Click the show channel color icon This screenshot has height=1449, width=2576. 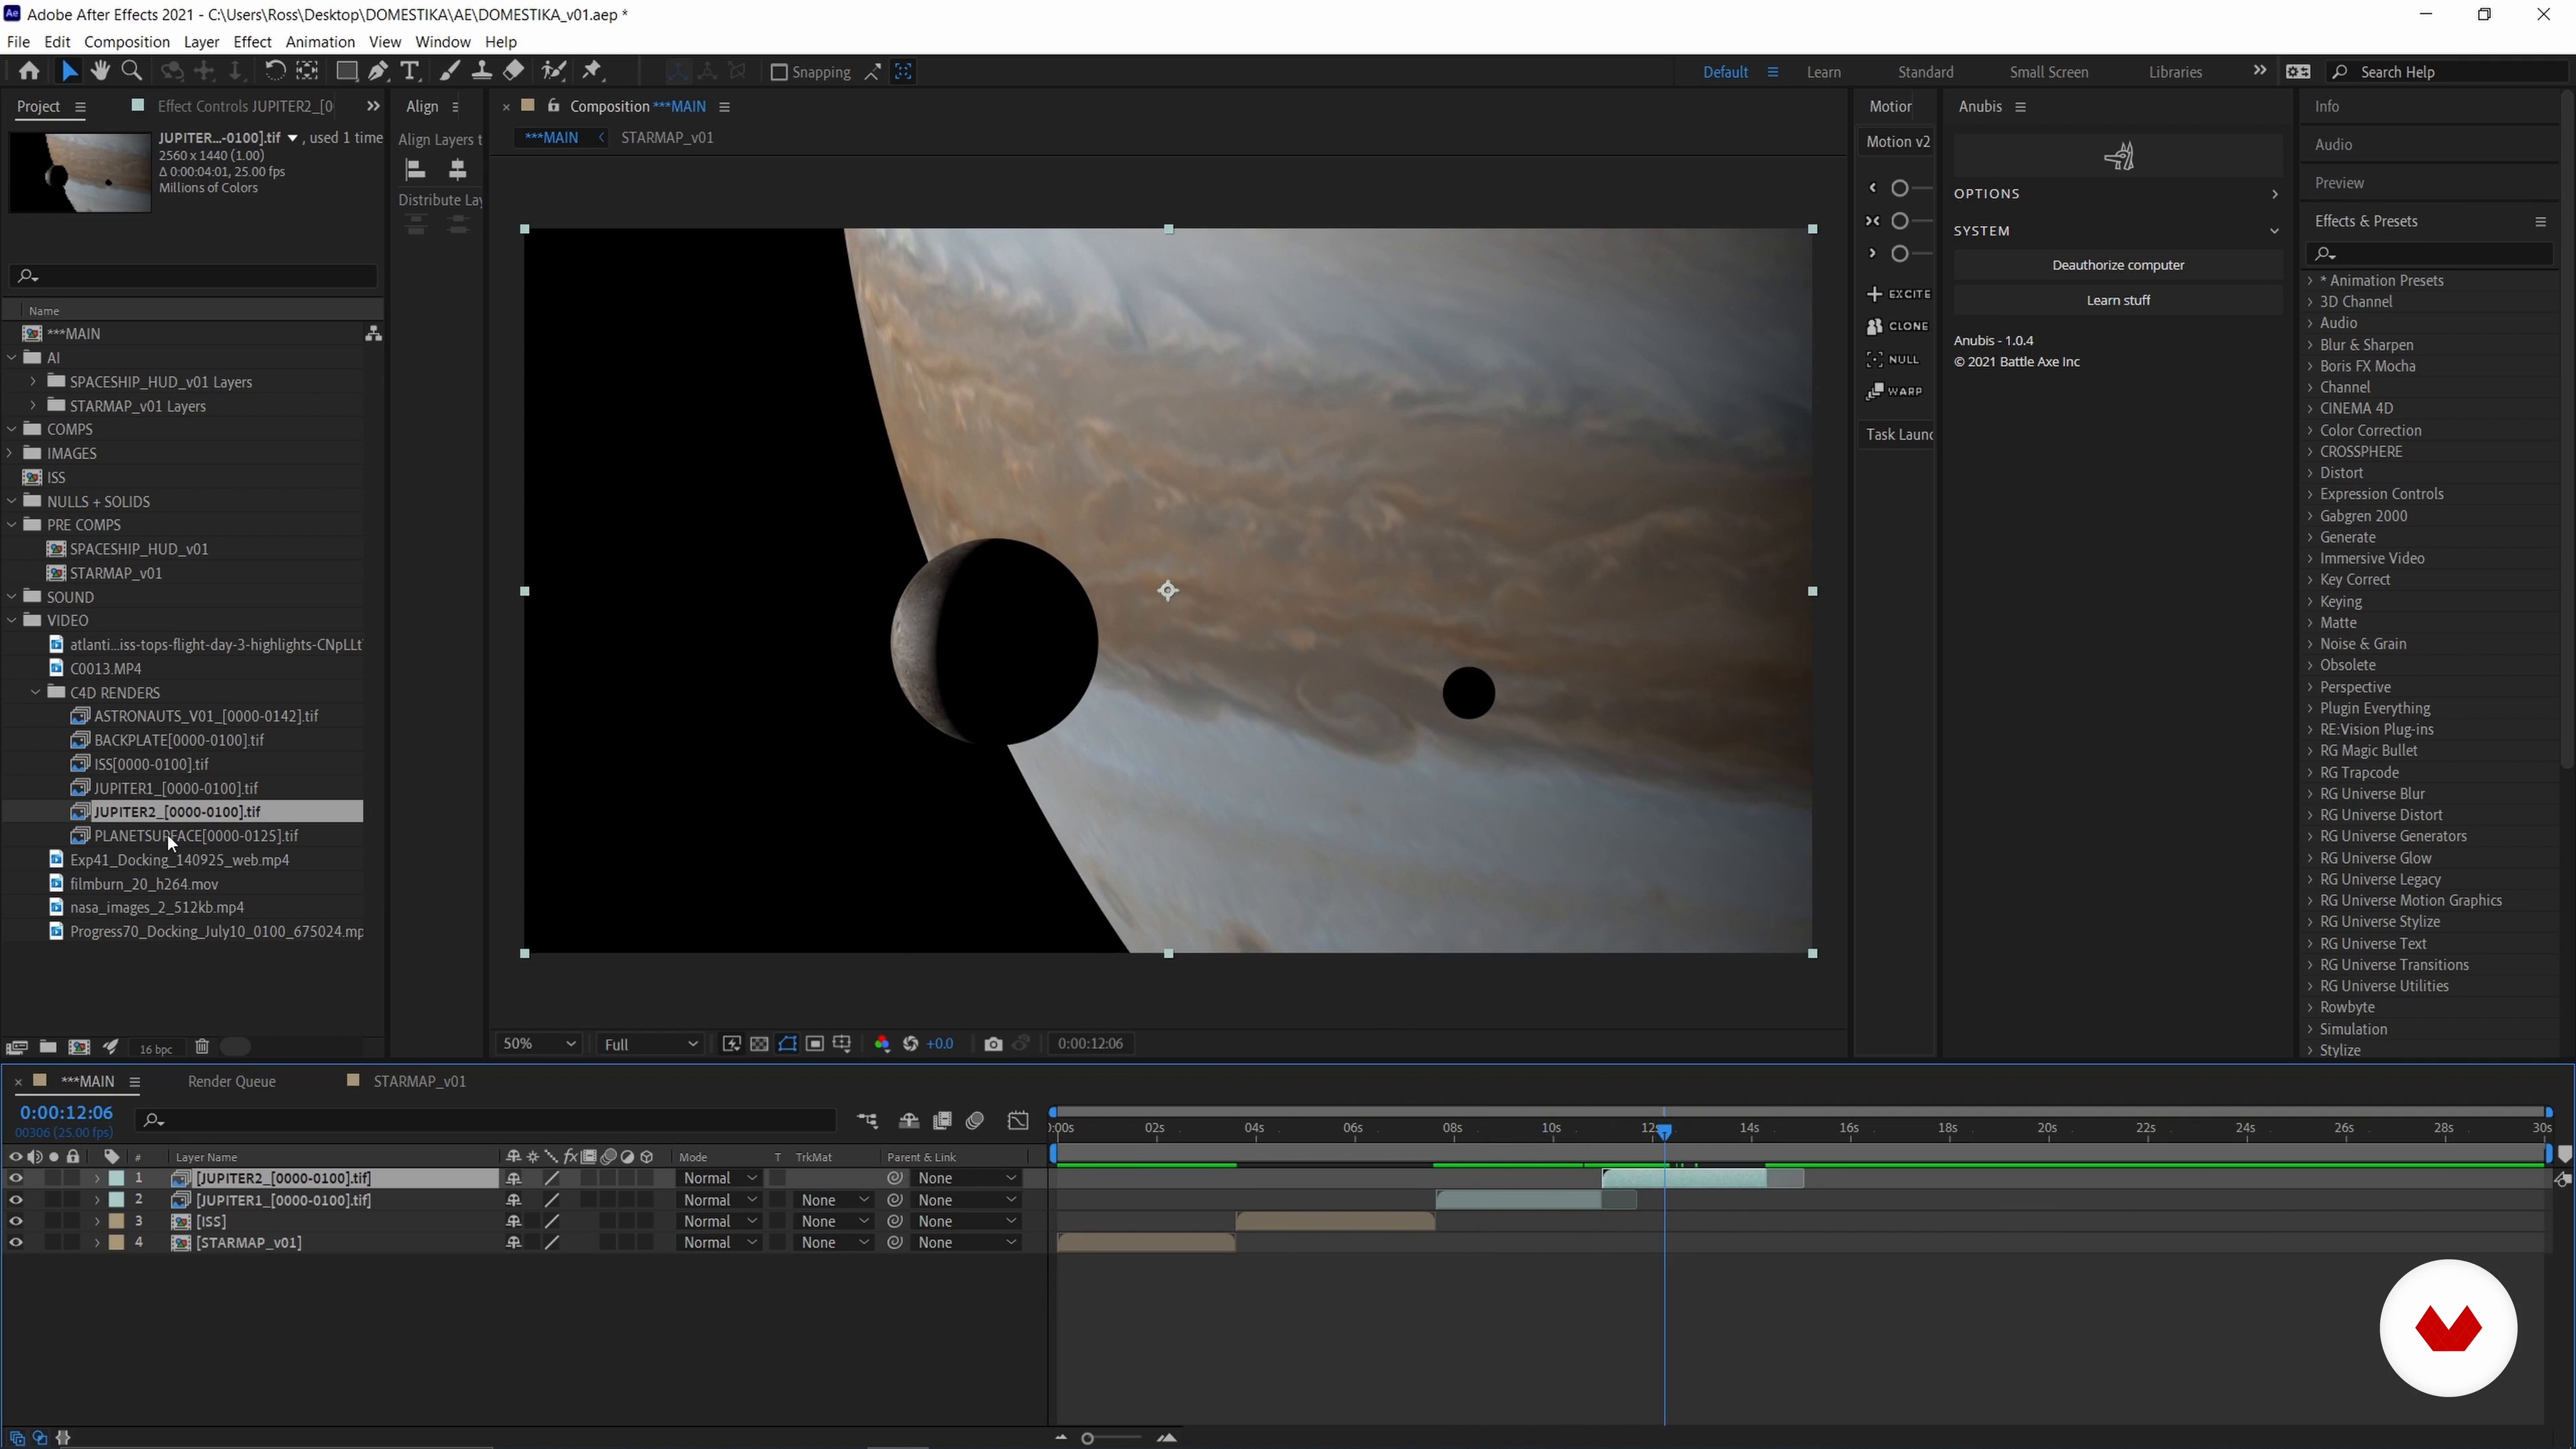point(882,1044)
